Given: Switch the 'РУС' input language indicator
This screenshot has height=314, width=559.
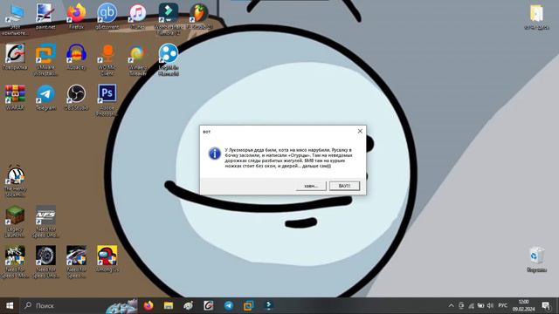Looking at the screenshot, I should tap(503, 305).
